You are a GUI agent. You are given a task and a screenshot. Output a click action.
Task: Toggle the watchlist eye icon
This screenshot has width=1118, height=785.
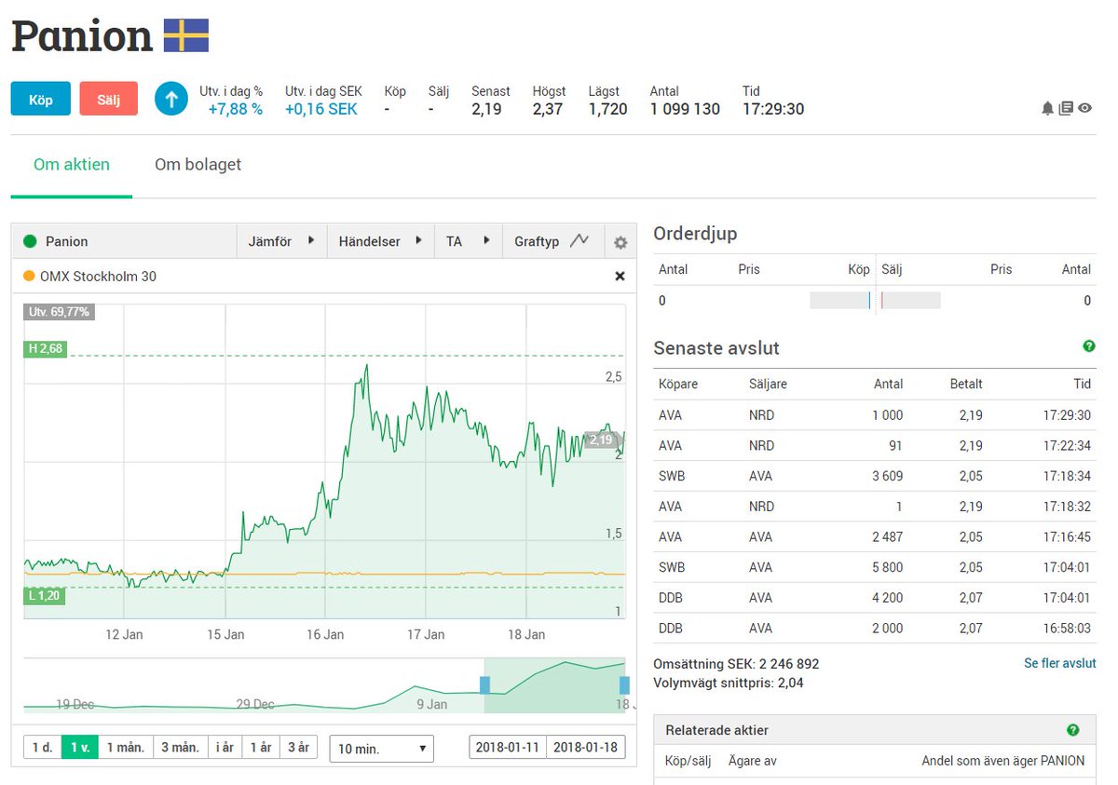pos(1085,108)
